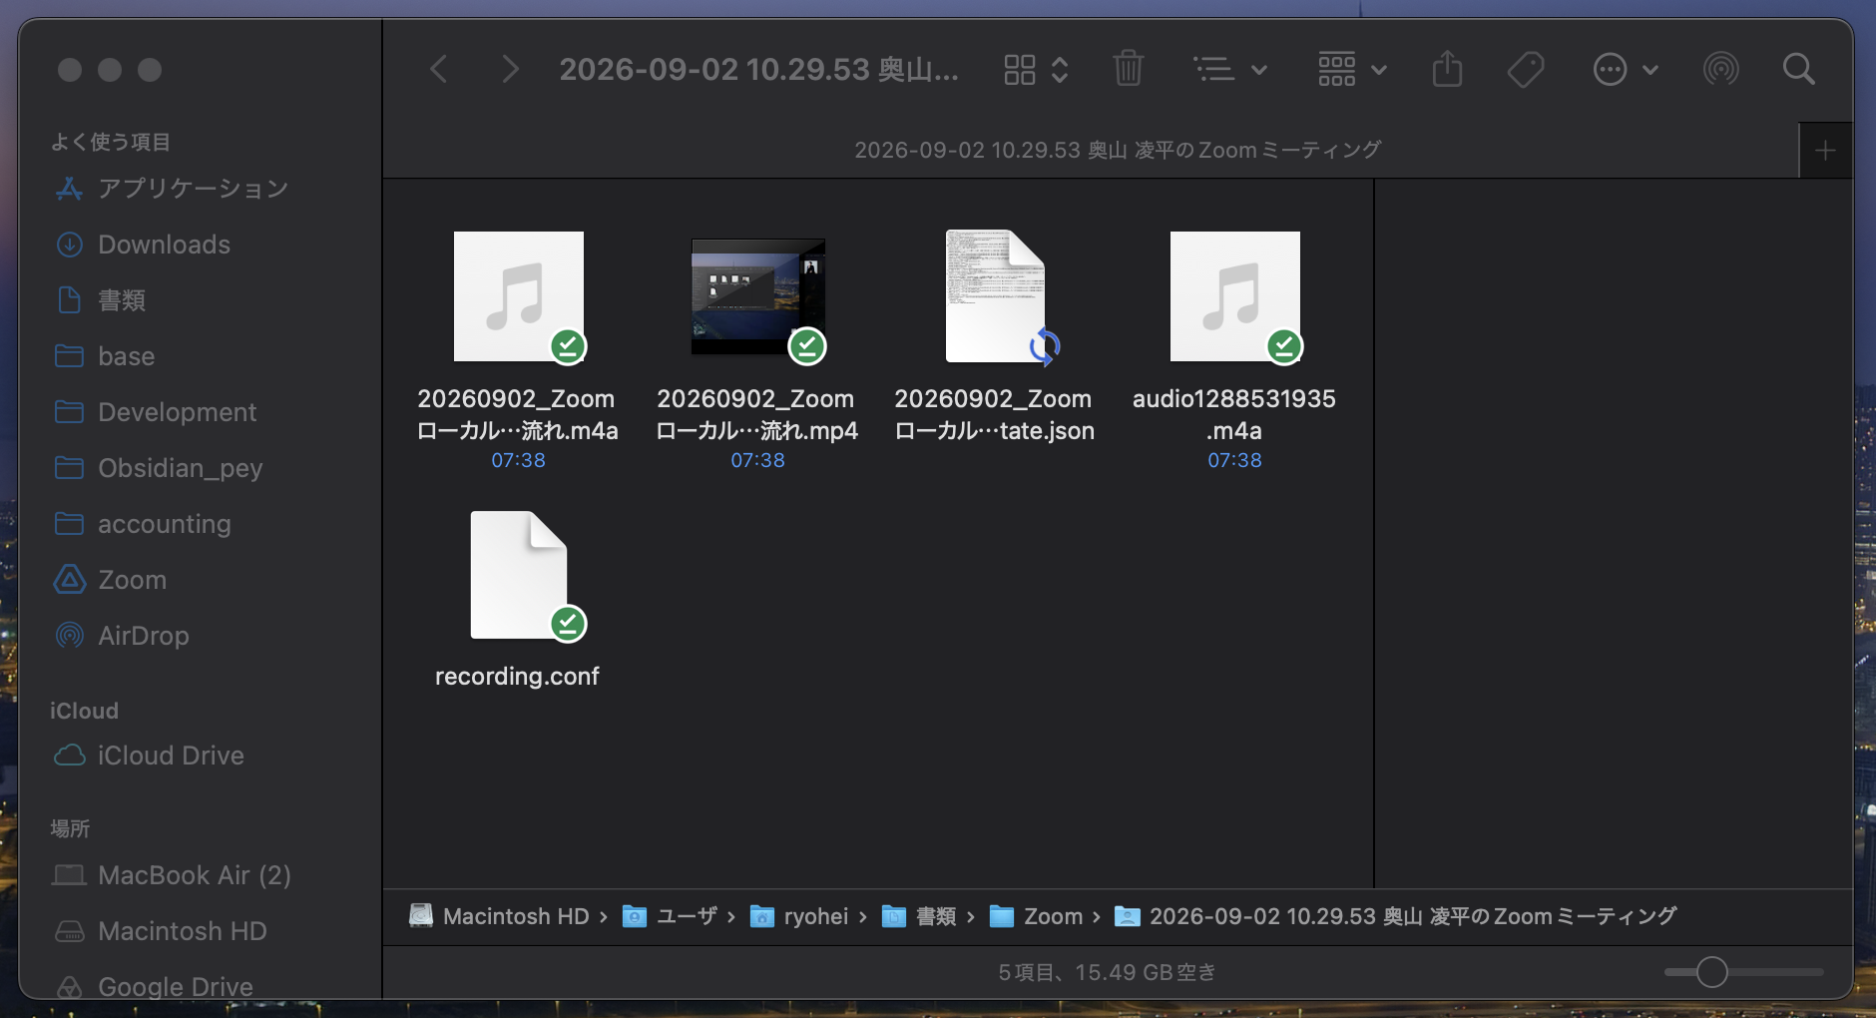Click the Downloads arrow icon
The width and height of the screenshot is (1876, 1018).
pos(69,245)
